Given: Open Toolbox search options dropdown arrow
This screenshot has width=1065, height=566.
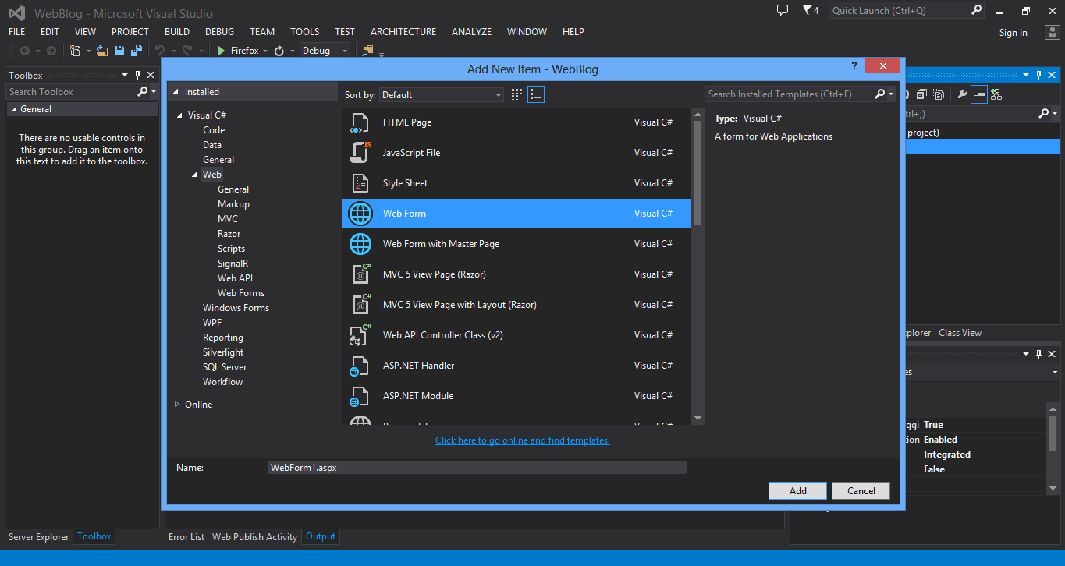Looking at the screenshot, I should point(153,92).
